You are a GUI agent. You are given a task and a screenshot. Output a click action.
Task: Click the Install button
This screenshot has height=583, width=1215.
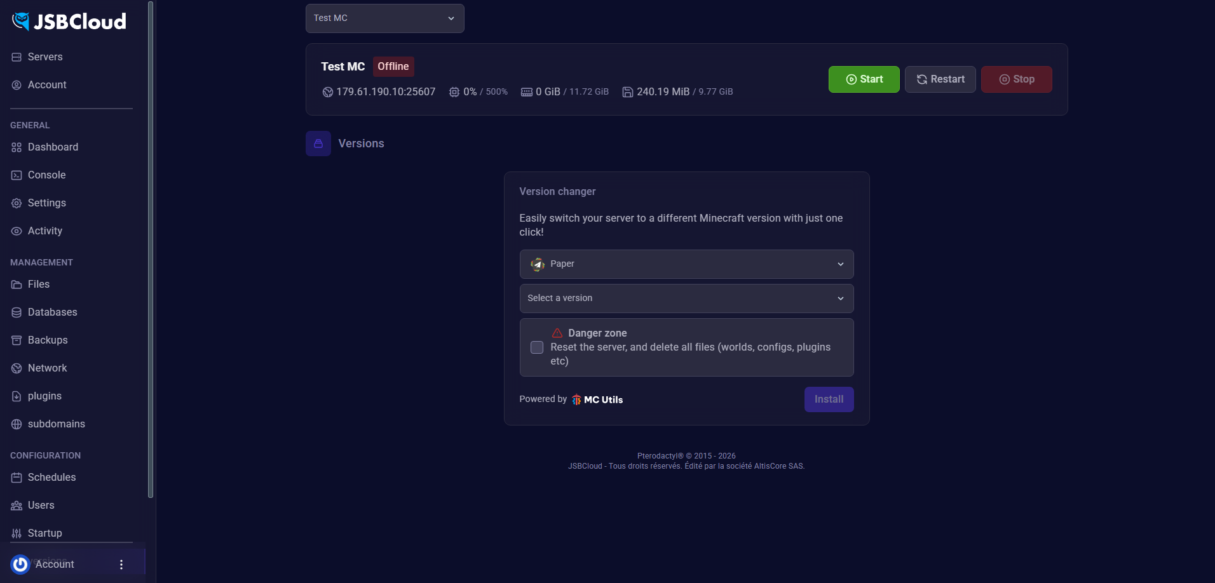[829, 399]
